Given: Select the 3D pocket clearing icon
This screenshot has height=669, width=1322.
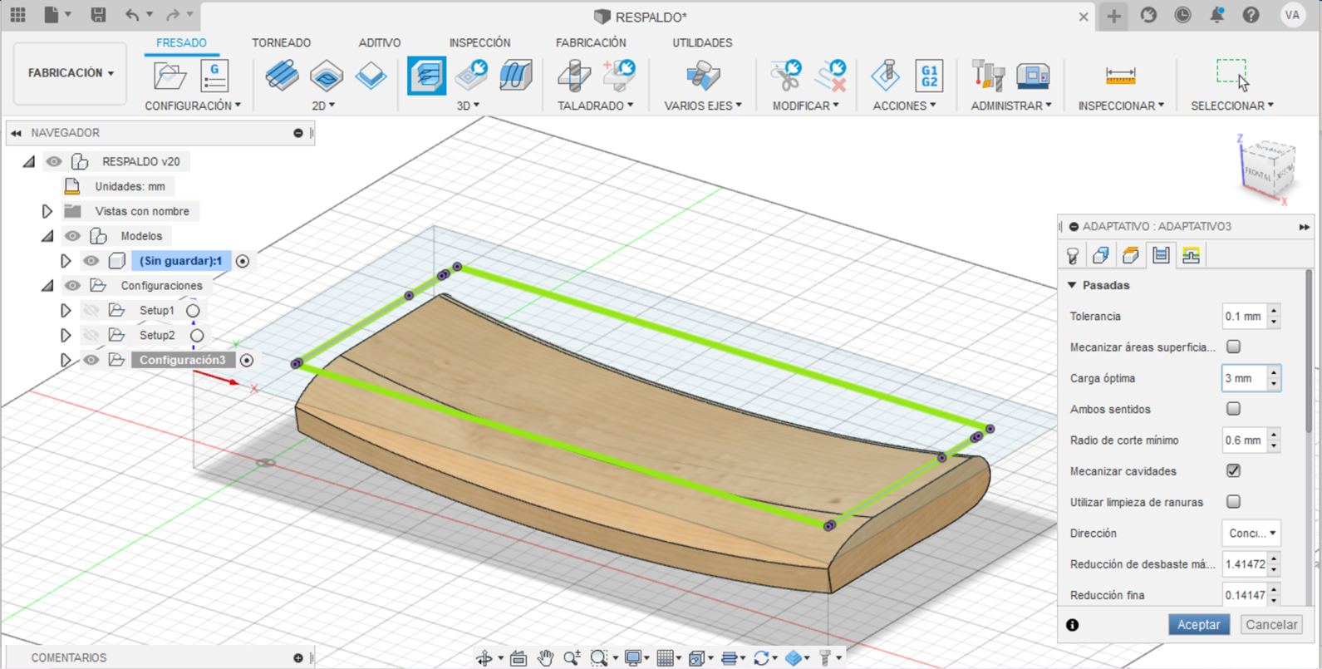Looking at the screenshot, I should coord(472,76).
